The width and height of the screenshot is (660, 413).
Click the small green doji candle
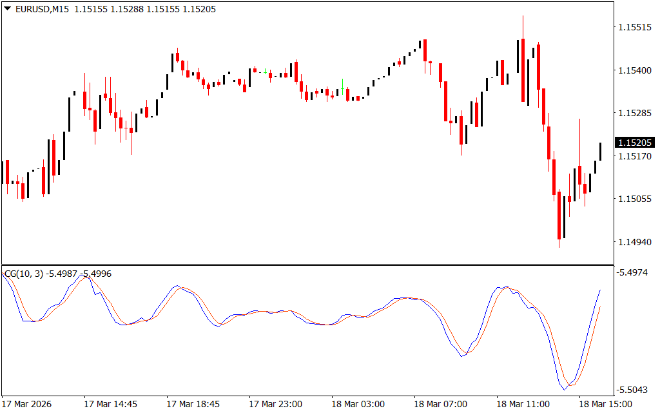click(x=265, y=72)
